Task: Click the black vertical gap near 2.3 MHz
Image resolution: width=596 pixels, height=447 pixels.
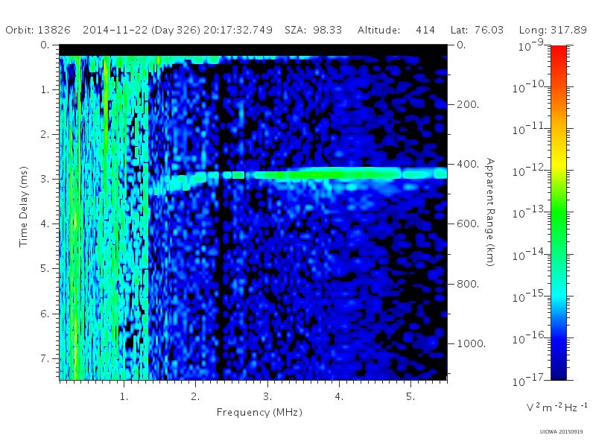Action: (x=221, y=217)
